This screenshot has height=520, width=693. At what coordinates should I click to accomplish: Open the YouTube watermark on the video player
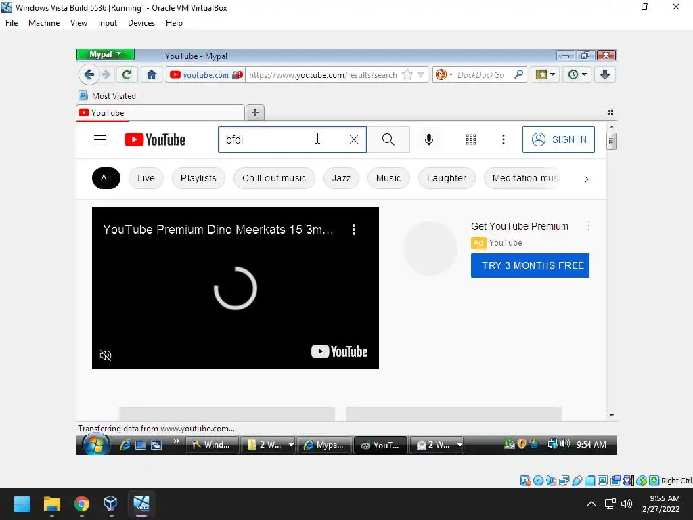click(x=339, y=351)
